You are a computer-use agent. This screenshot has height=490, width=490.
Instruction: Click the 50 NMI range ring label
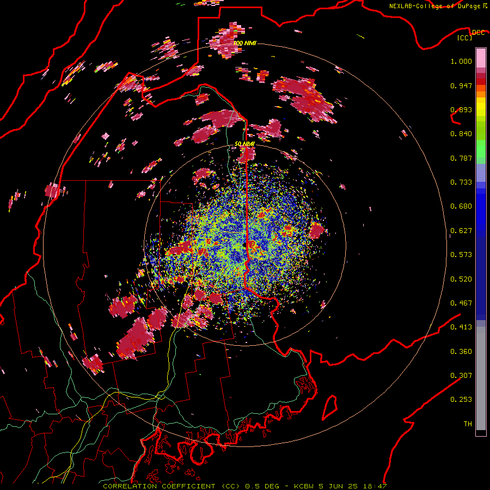tap(244, 144)
